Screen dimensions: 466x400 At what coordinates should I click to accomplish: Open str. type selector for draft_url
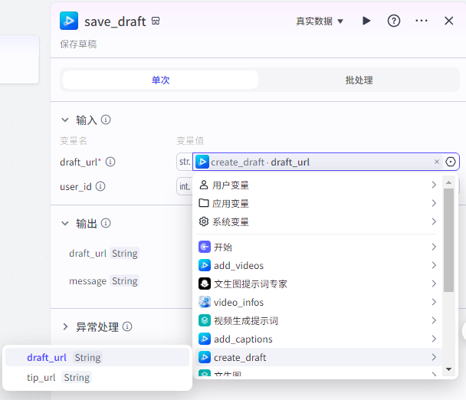[x=185, y=162]
